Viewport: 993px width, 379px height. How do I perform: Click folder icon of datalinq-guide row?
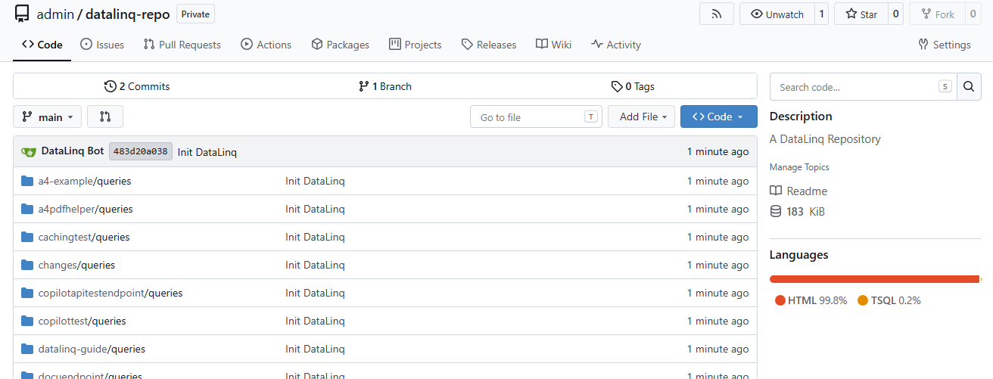[28, 349]
